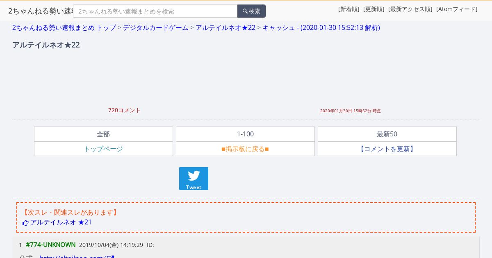Open the [新着順] link
Viewport: 492px width, 258px height.
tap(348, 9)
